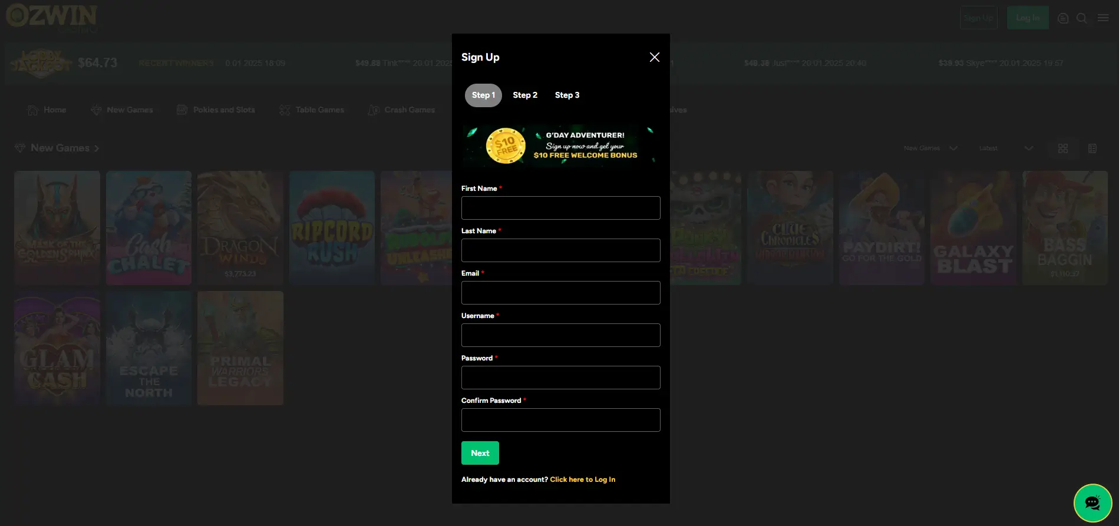Open the Galaxy Blast game thumbnail
The image size is (1119, 526).
973,228
